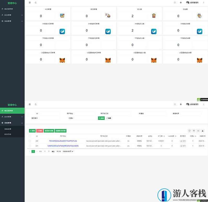Click im wallet icon in im钱包今日新增 card

[62, 32]
